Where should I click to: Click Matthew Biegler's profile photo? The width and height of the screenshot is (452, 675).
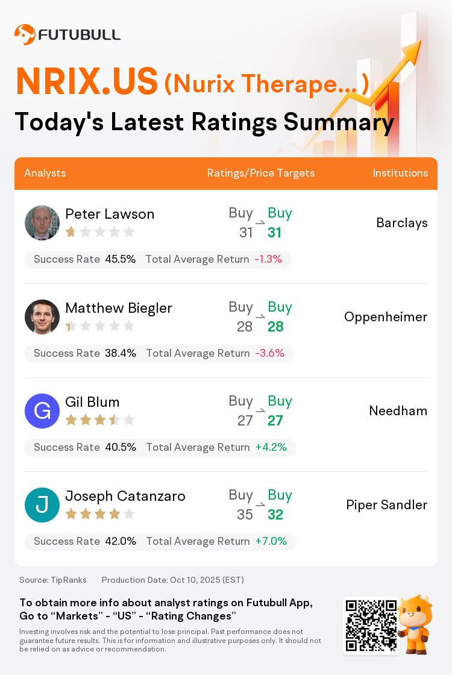[x=42, y=317]
